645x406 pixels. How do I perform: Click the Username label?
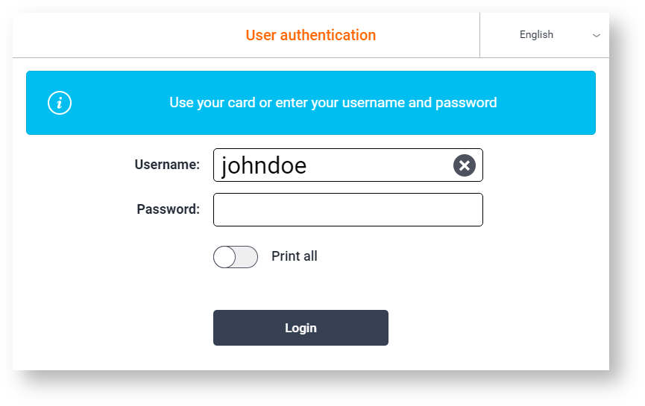click(x=167, y=165)
